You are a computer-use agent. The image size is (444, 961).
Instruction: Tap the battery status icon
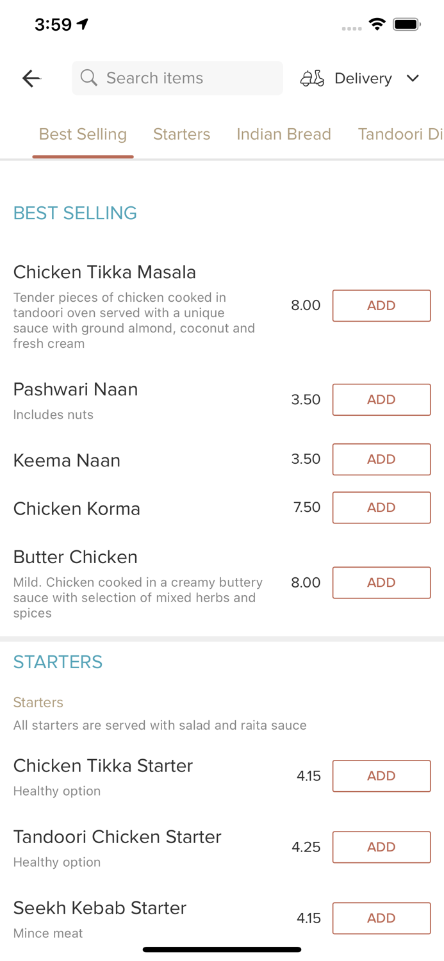[406, 24]
